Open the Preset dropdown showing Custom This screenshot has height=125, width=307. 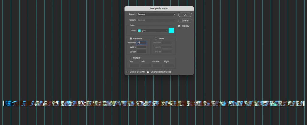[156, 14]
